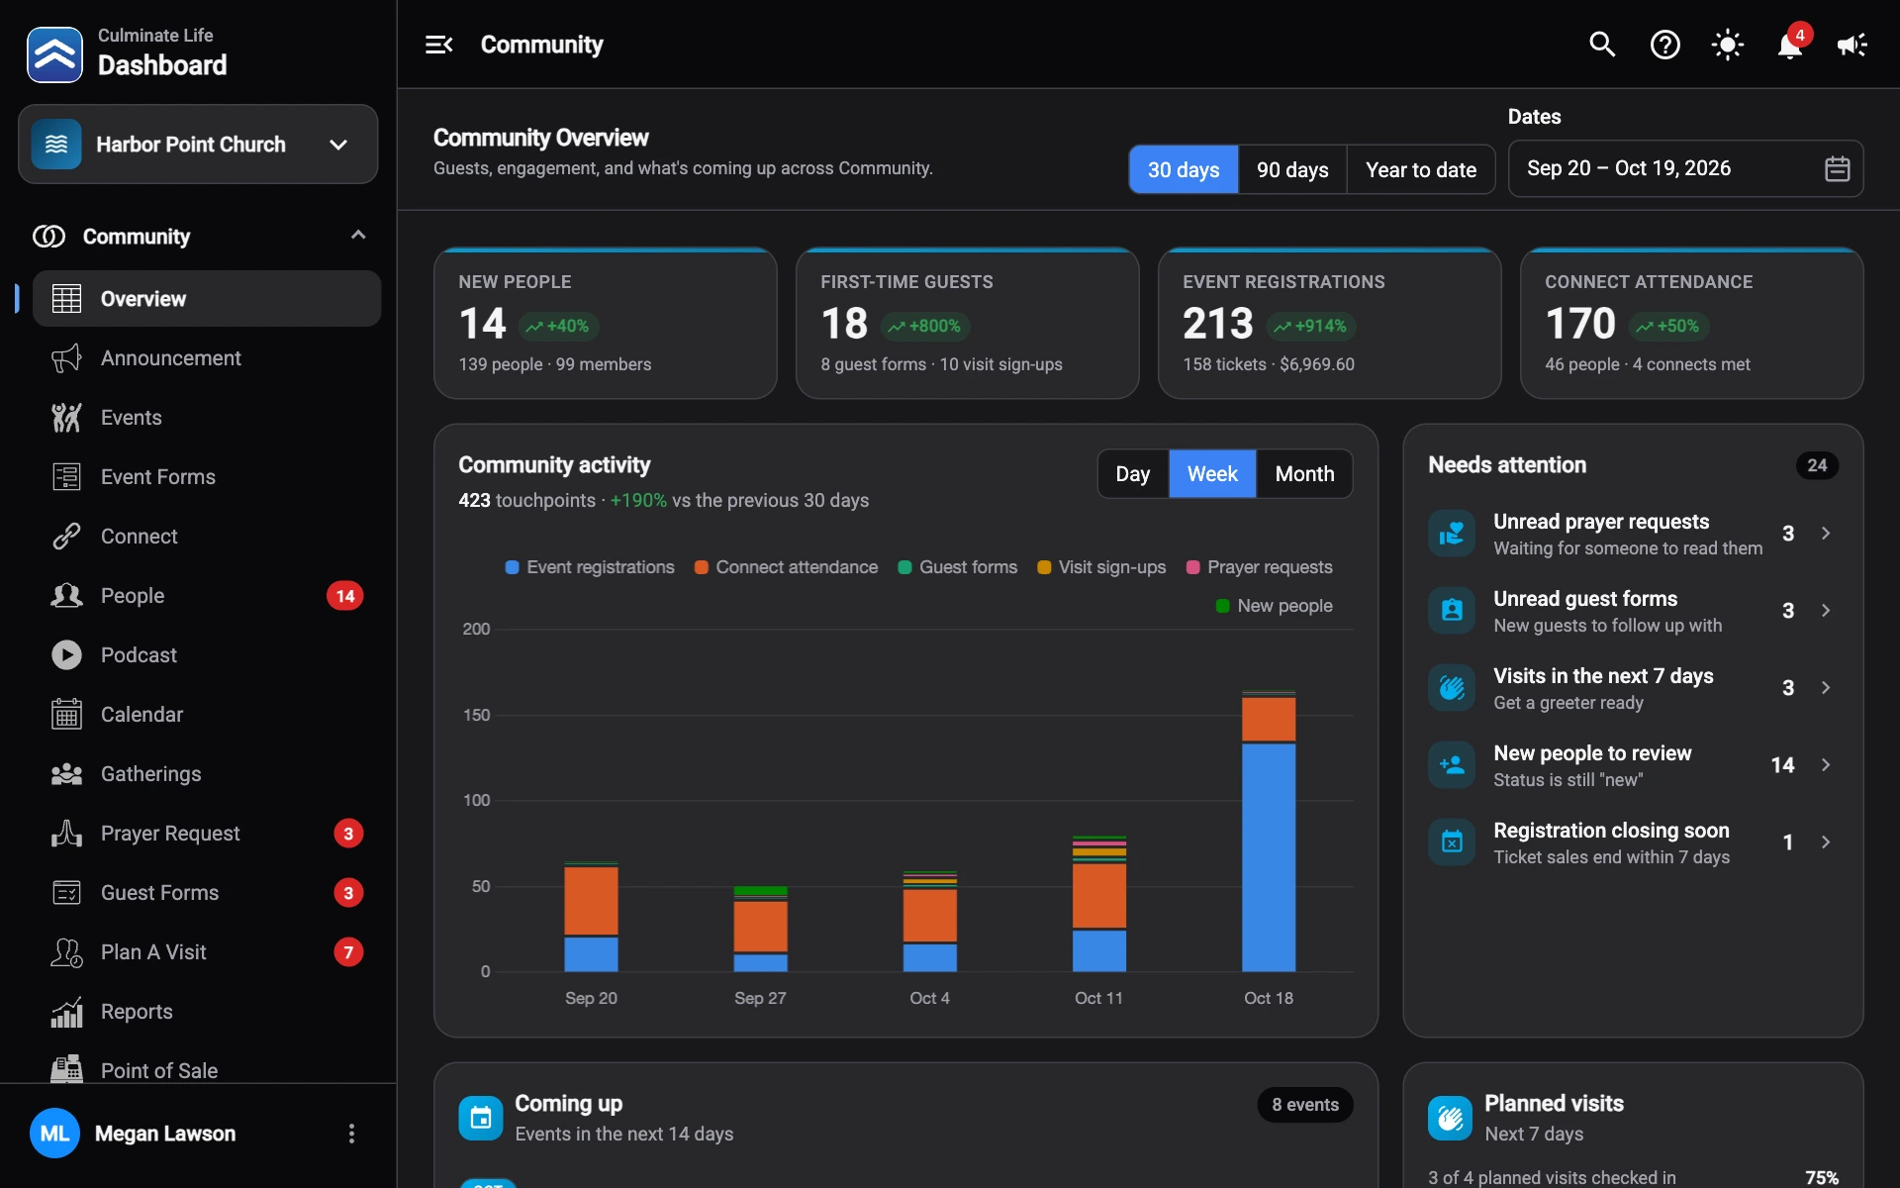Toggle Prayer requests legend series

tap(1259, 567)
